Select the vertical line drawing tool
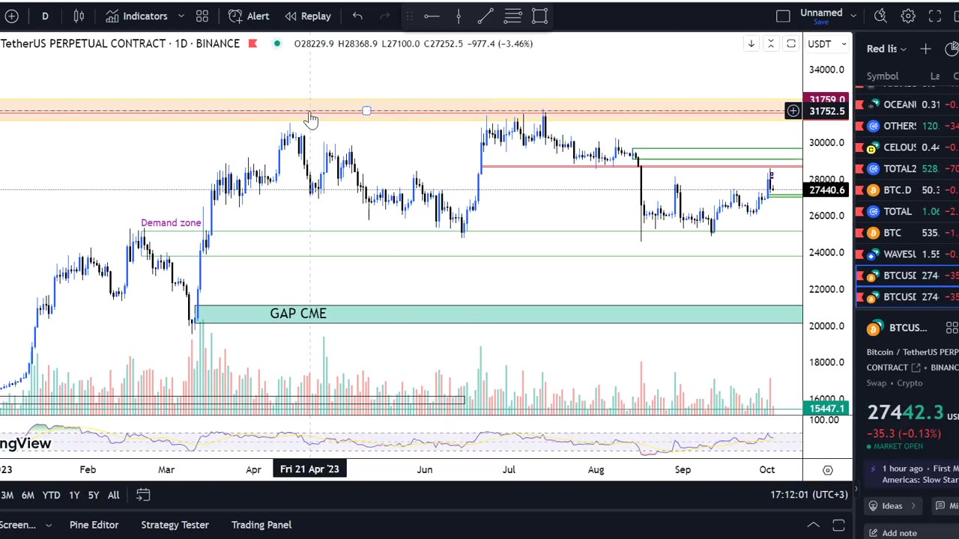This screenshot has width=959, height=539. pyautogui.click(x=459, y=16)
